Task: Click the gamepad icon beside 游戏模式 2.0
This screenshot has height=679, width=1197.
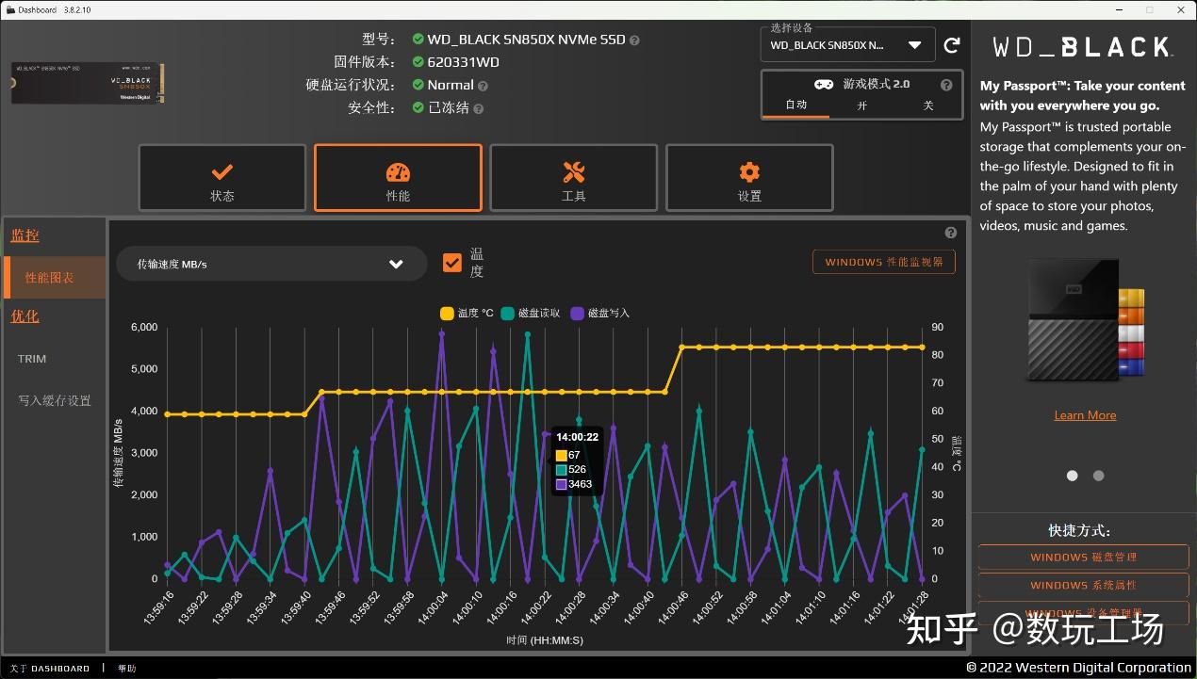Action: point(824,84)
